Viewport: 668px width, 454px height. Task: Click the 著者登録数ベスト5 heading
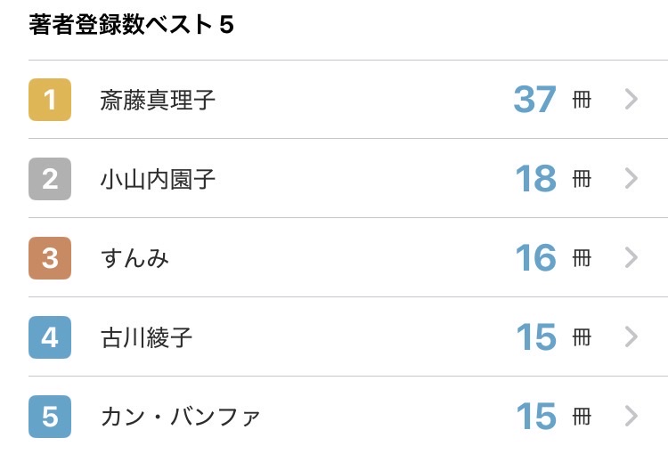[131, 25]
